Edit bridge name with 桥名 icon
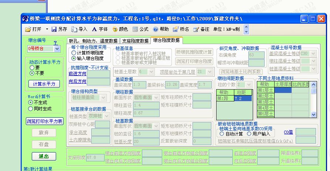330x171 pixels. coord(181,29)
